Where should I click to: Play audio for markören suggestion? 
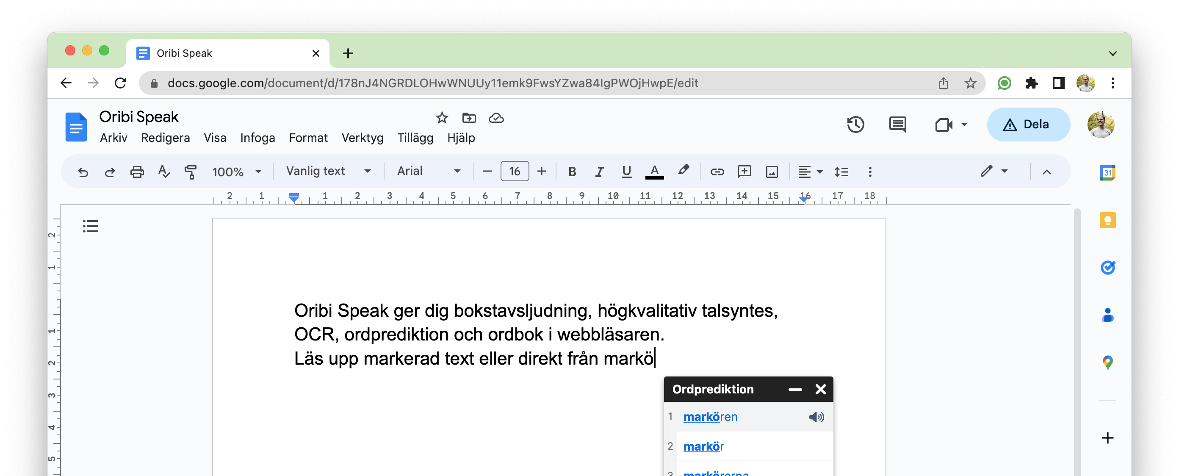click(x=816, y=417)
